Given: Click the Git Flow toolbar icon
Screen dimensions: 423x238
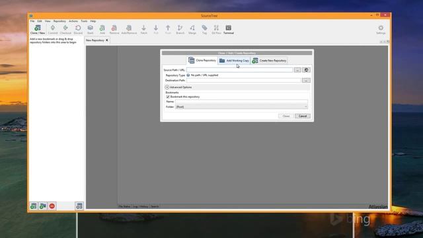Looking at the screenshot, I should point(216,29).
